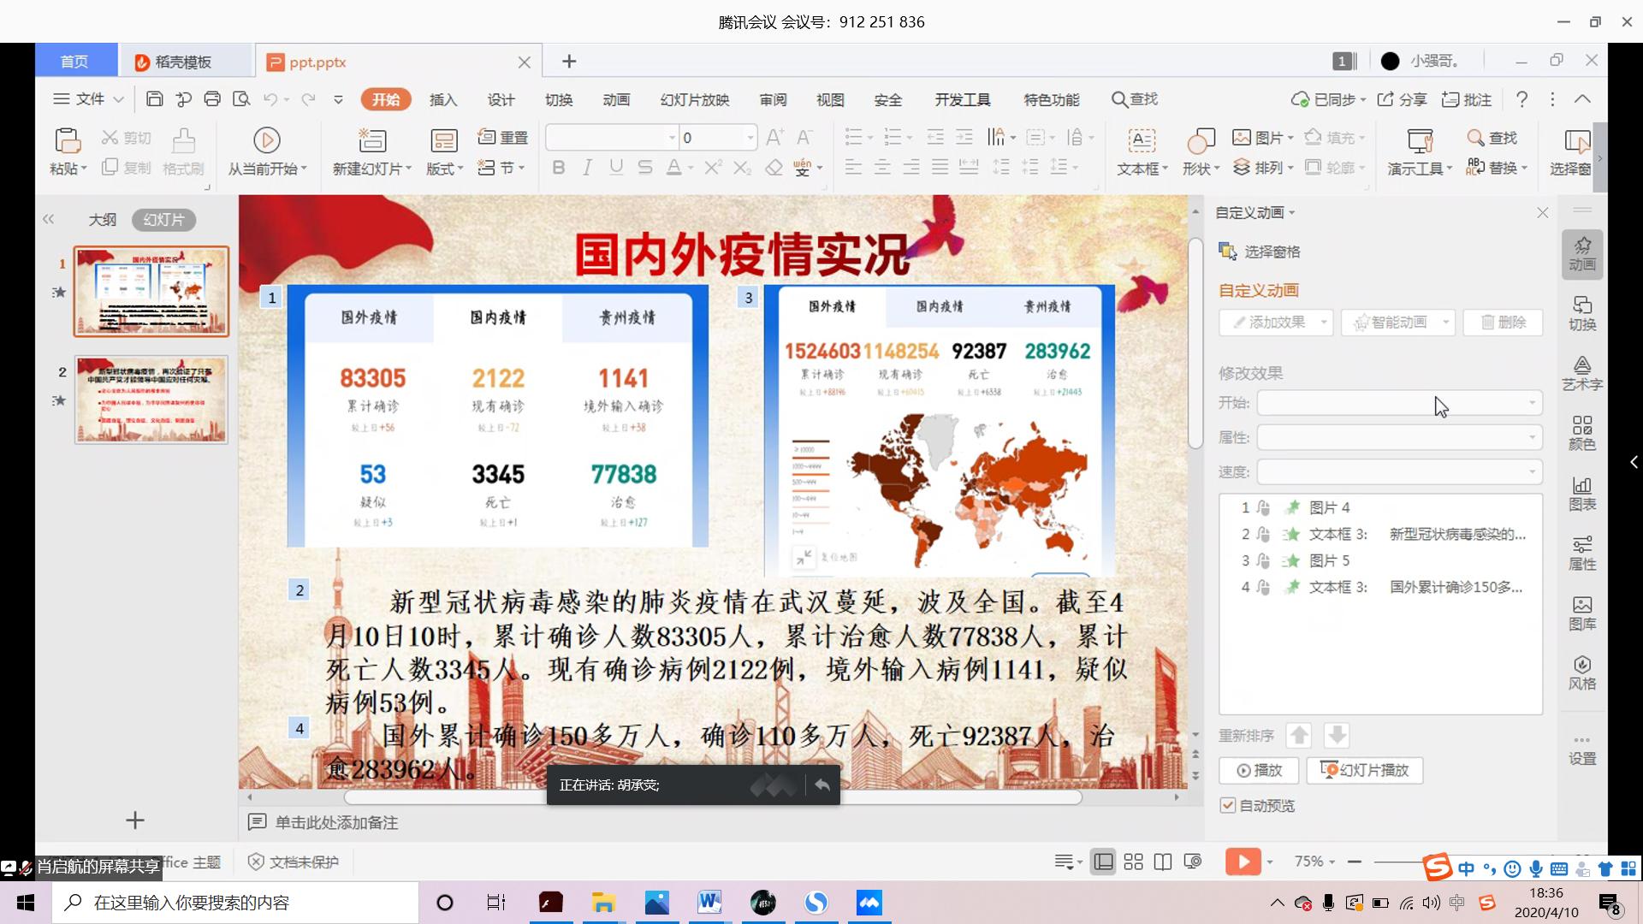This screenshot has width=1643, height=924.
Task: Toggle bold formatting button
Action: (x=558, y=168)
